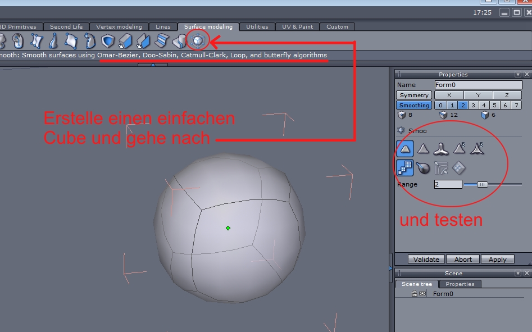Select the sharp triangle smoothing algorithm icon
The image size is (532, 332).
click(x=423, y=149)
